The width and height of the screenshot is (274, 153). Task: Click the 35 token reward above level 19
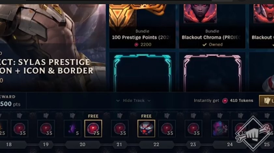(x=46, y=128)
